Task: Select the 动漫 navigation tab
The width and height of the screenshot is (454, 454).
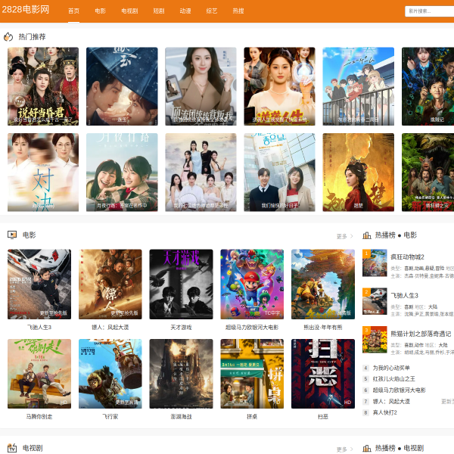Action: coord(185,11)
